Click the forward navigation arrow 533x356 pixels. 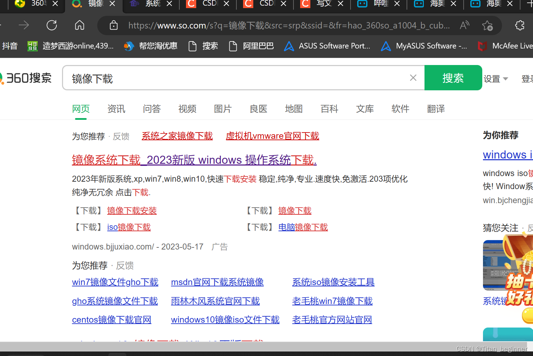pos(24,25)
